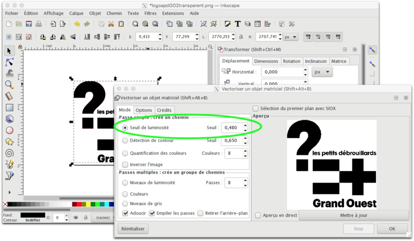Select Détection de contour radio button
414x241 pixels.
point(125,141)
